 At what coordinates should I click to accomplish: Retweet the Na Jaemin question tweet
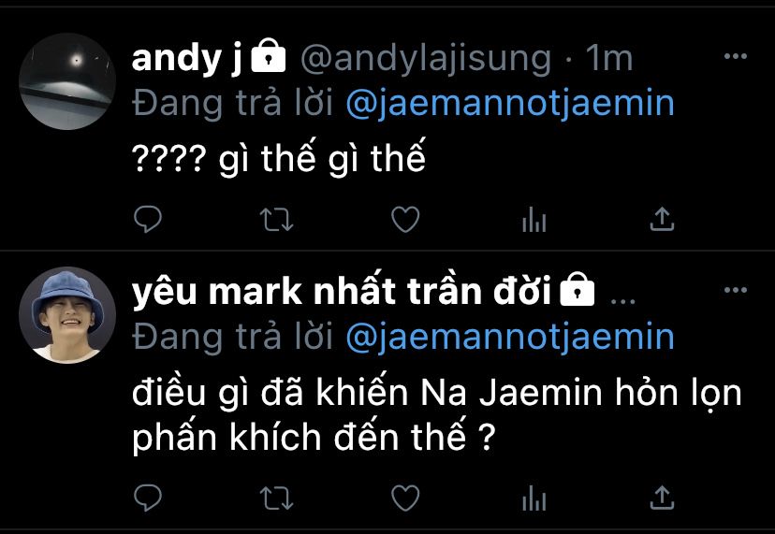point(276,498)
